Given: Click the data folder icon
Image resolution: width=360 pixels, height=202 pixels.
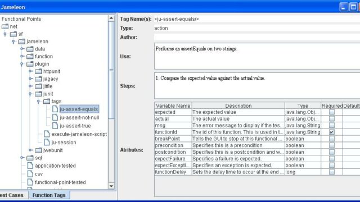Looking at the screenshot, I should 30,49.
